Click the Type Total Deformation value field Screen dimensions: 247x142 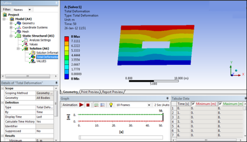tap(45, 107)
